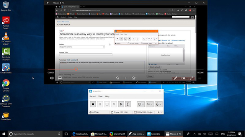Screen dimensions: 245x137
Task: Enter full screen in Movies & TV
Action: point(191,78)
